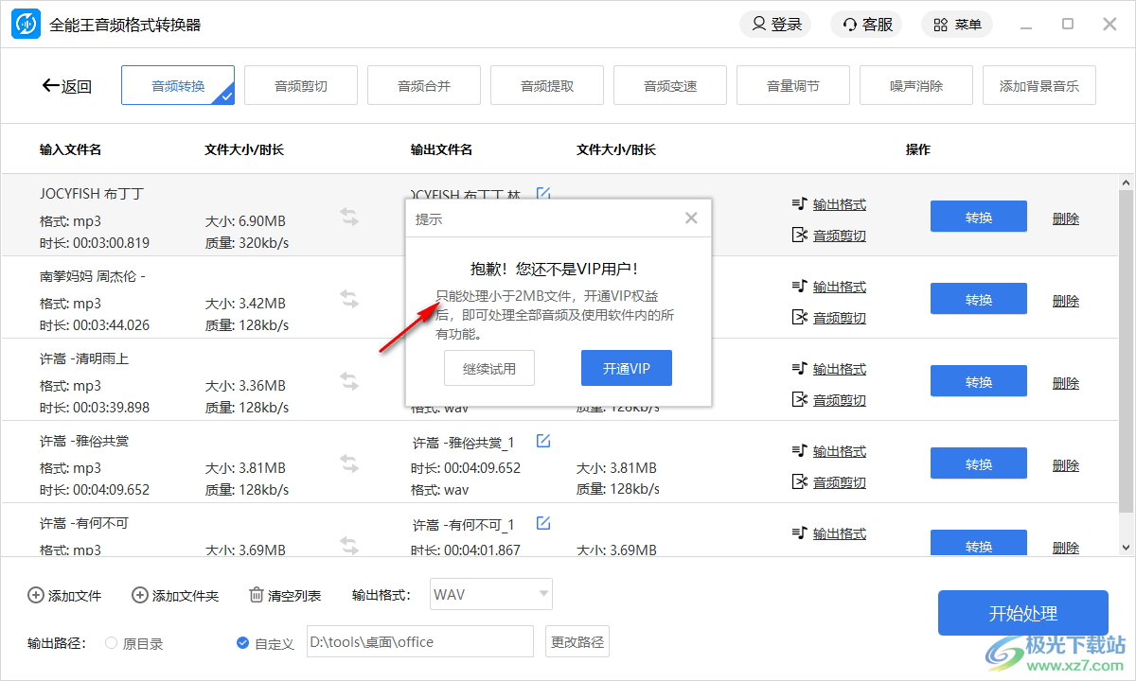Click the output path field D:\tools\桌面\office
Viewport: 1136px width, 681px height.
tap(420, 641)
